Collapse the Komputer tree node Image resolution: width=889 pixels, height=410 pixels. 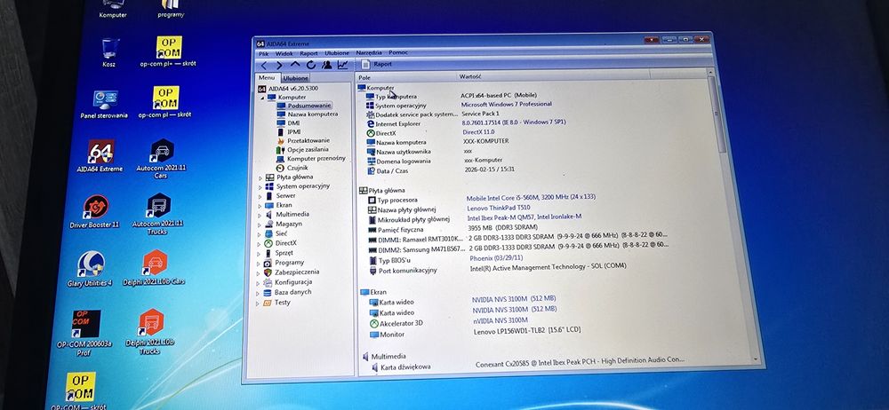[262, 98]
